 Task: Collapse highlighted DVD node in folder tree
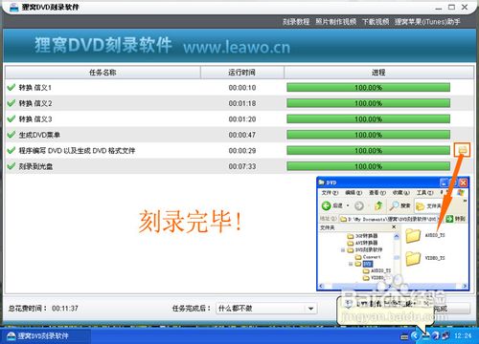(351, 264)
